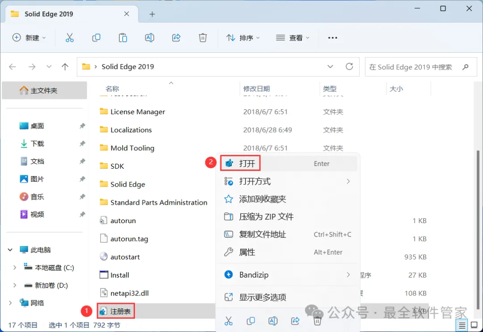The image size is (483, 332).
Task: Click the Delete trash icon in the toolbar
Action: [203, 38]
